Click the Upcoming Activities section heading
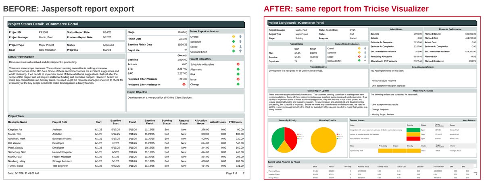 tap(423, 91)
